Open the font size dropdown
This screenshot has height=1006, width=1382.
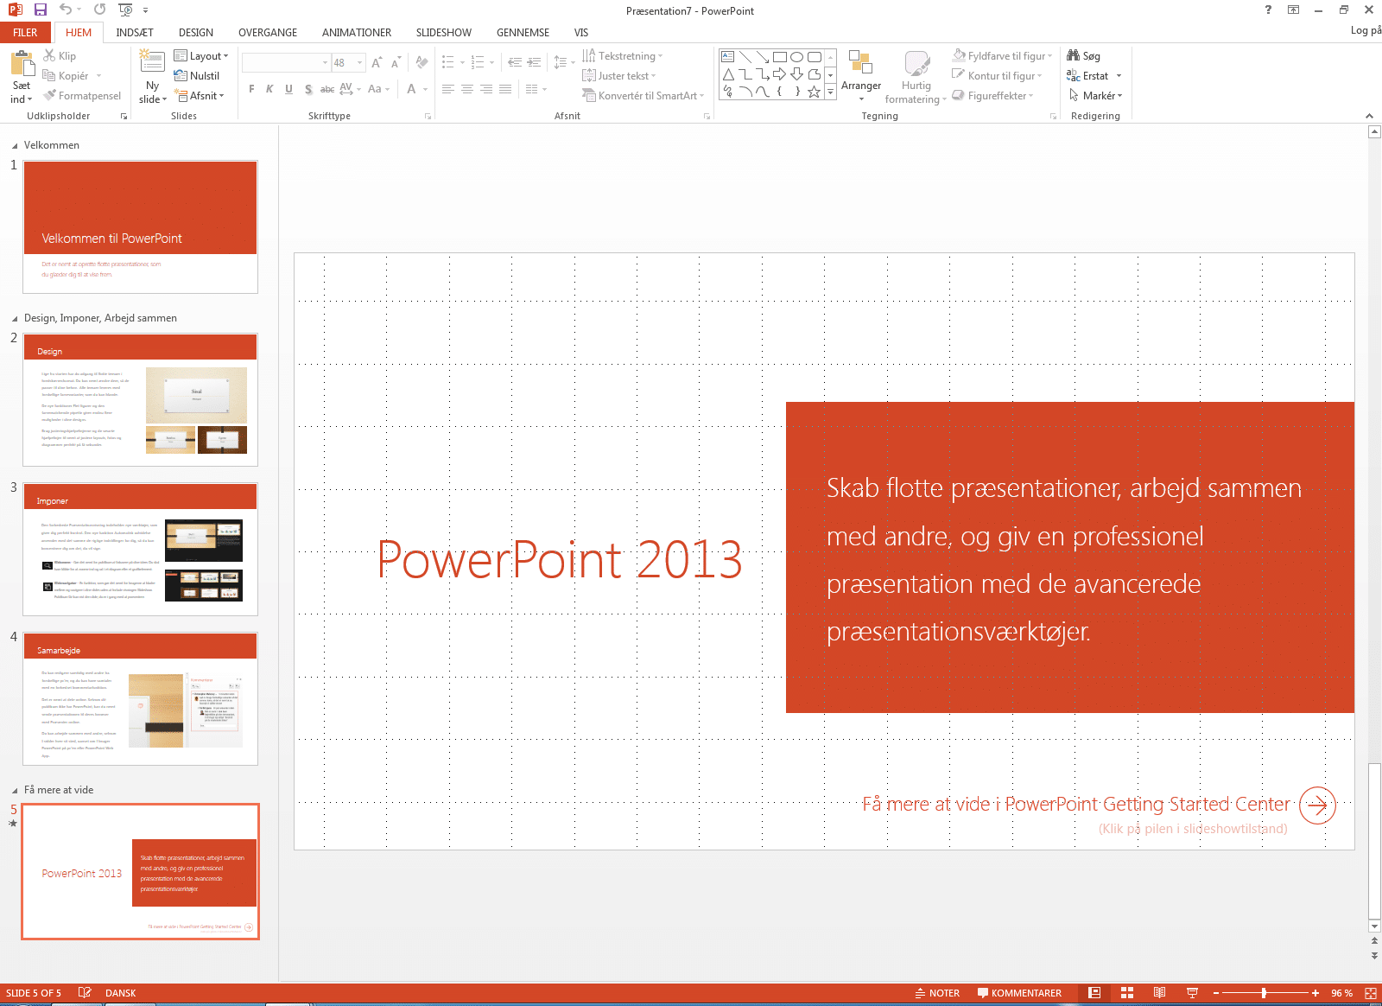pos(361,62)
